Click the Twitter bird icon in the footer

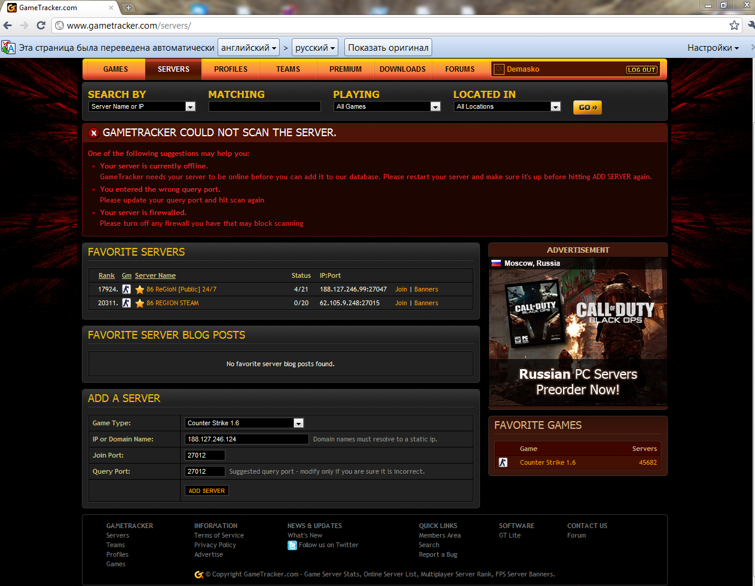pyautogui.click(x=292, y=545)
